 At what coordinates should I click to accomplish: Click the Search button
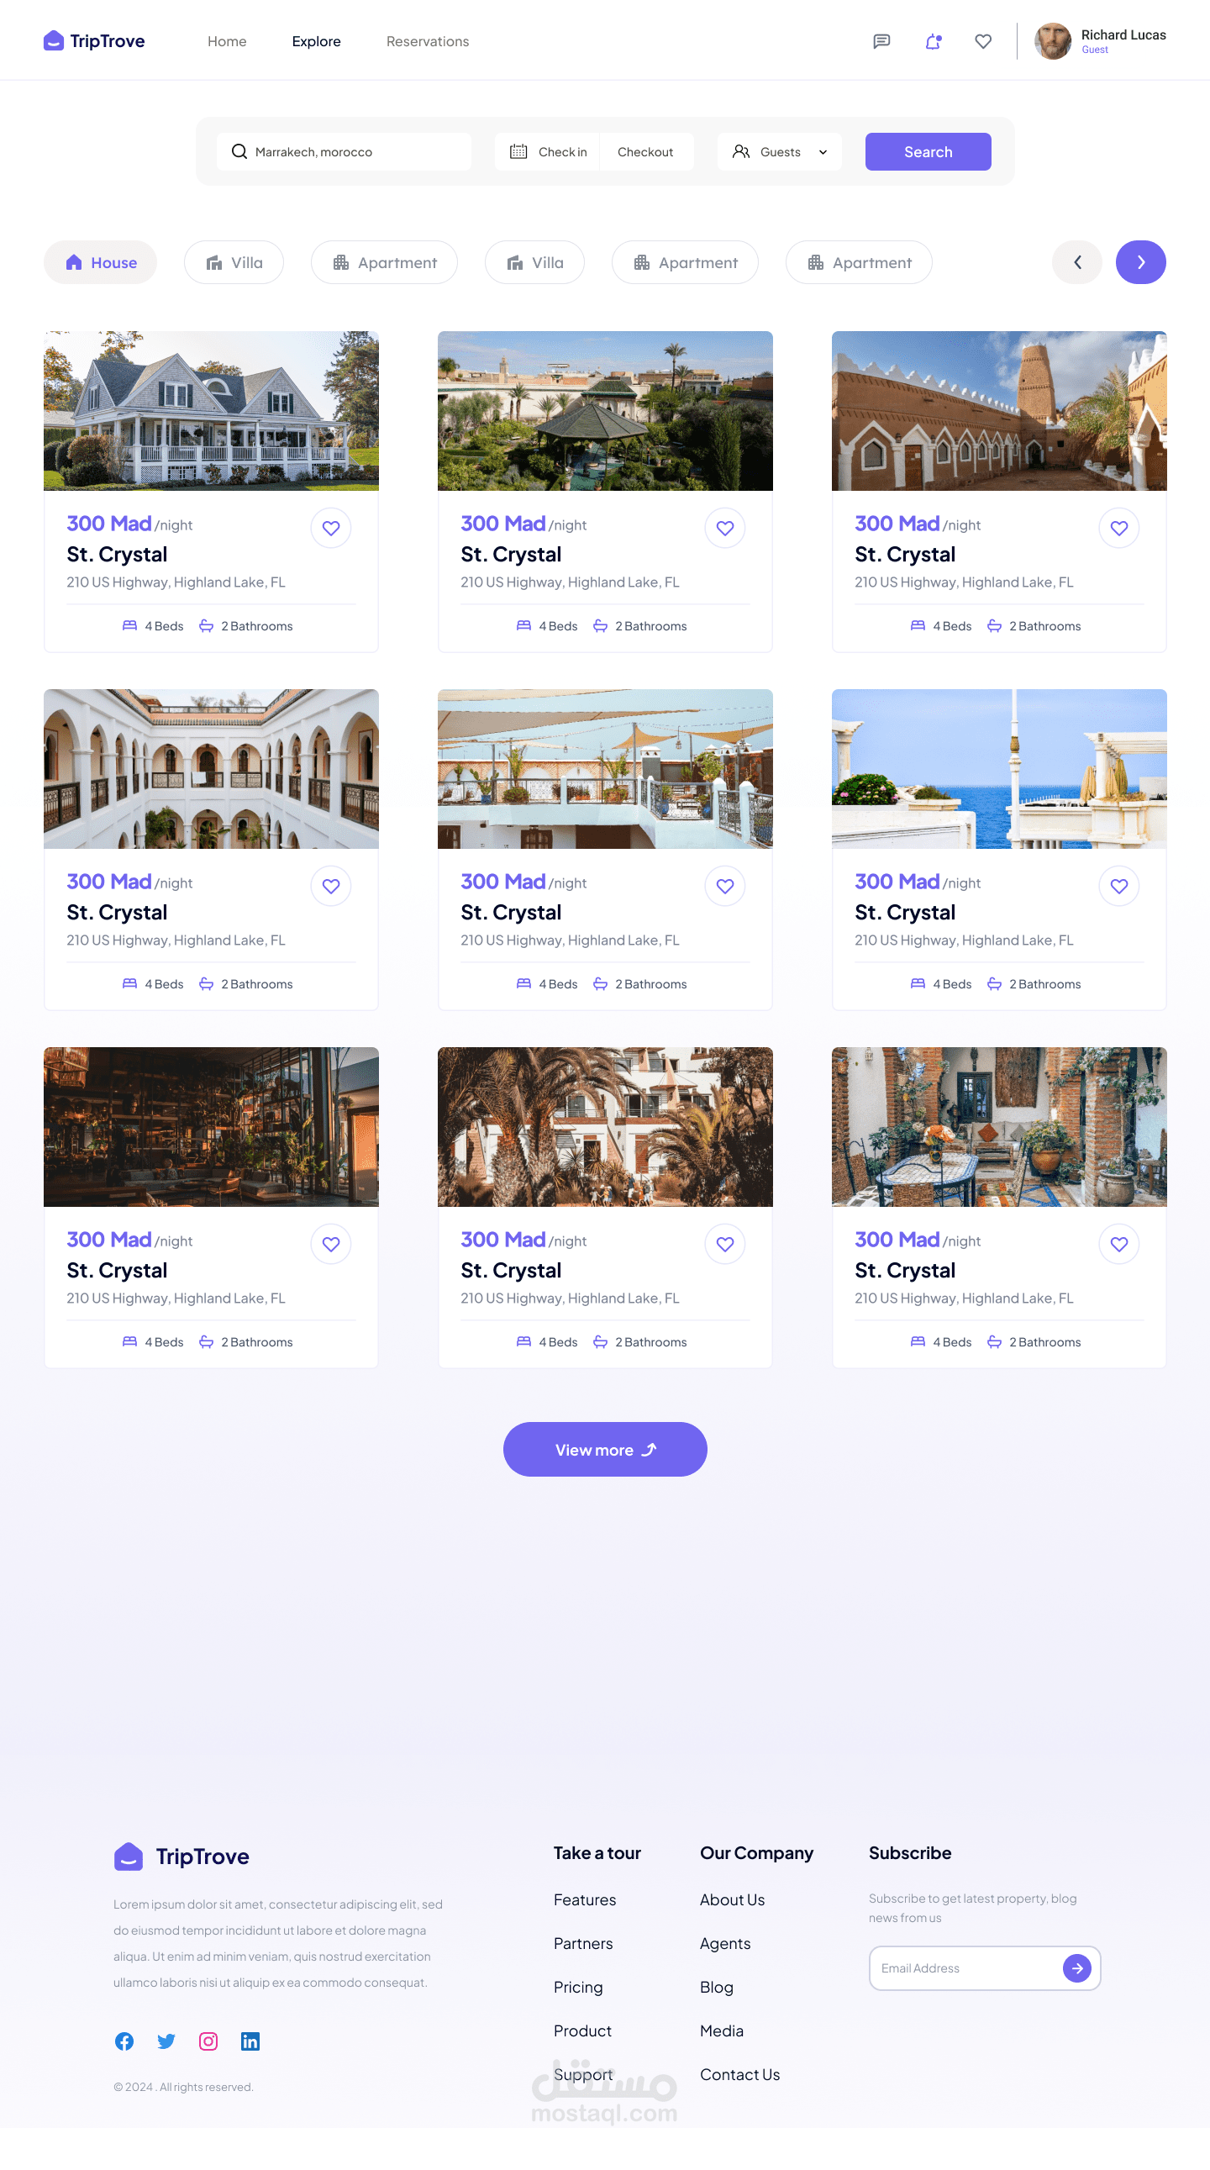[x=927, y=151]
